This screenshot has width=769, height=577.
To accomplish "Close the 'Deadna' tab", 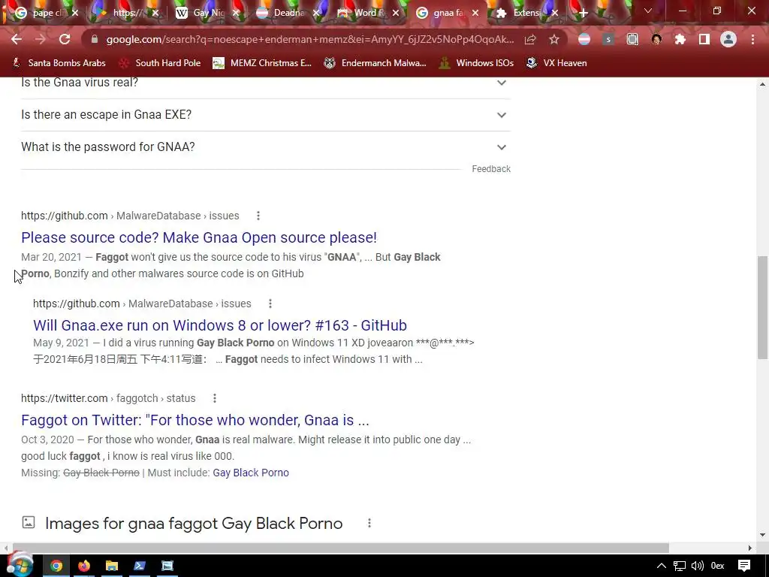I will click(x=316, y=14).
